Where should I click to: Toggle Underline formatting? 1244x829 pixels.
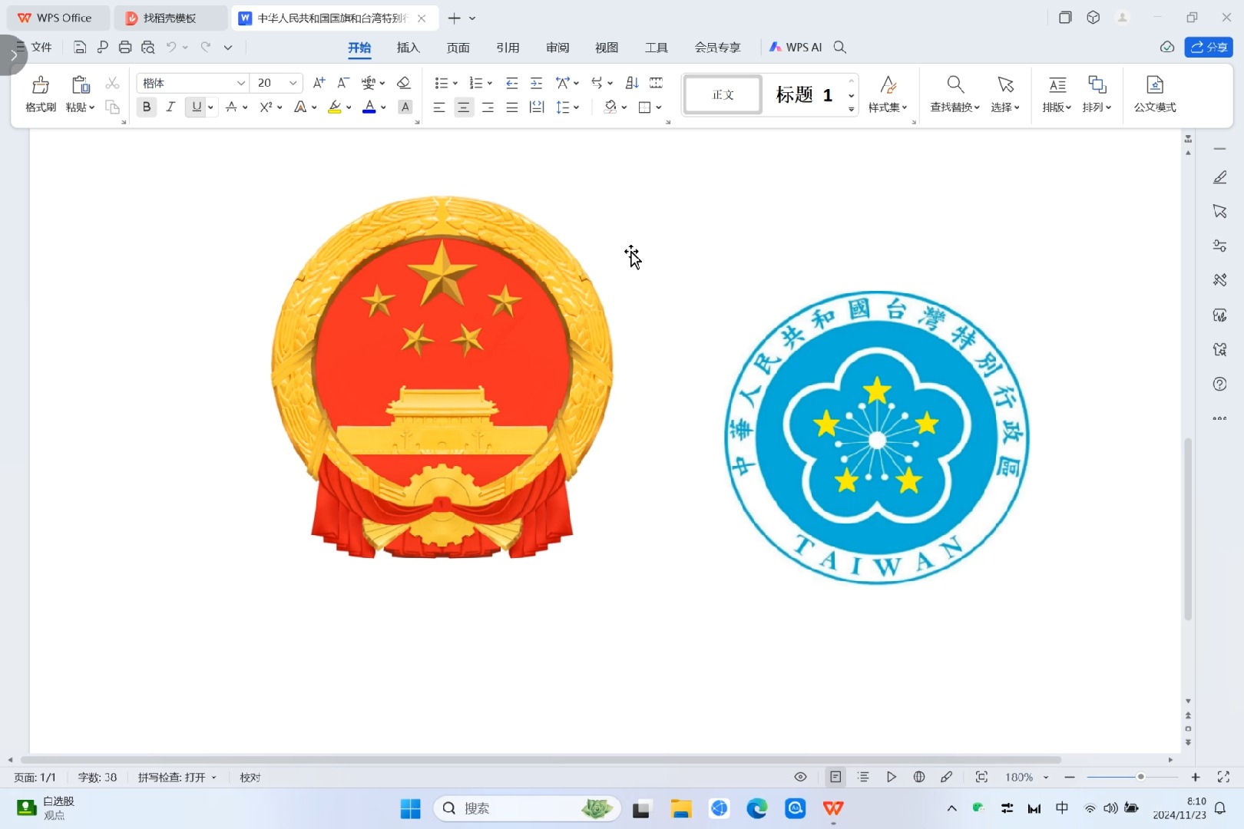click(197, 107)
